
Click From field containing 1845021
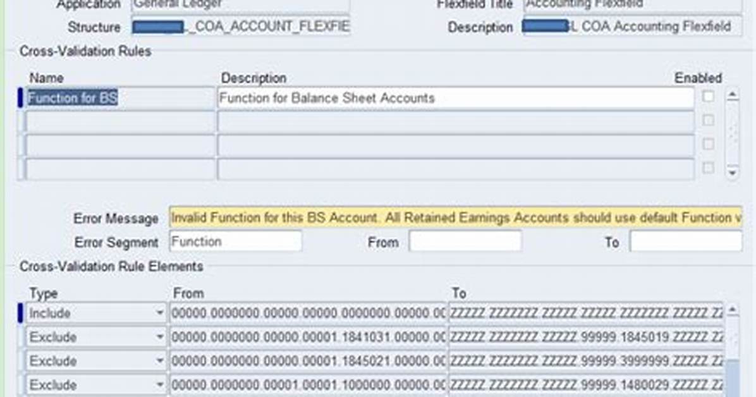308,361
